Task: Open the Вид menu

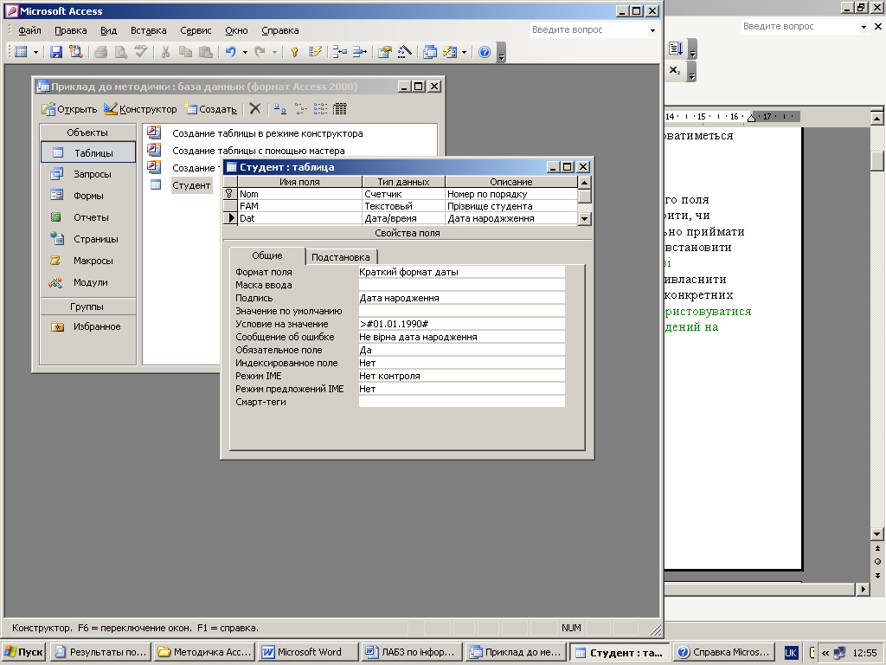Action: coord(108,30)
